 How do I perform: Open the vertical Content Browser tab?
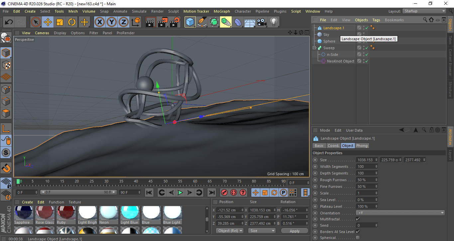[x=451, y=62]
